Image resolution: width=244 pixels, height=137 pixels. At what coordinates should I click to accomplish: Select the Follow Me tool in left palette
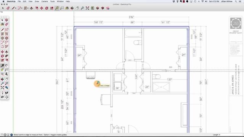tap(6, 56)
